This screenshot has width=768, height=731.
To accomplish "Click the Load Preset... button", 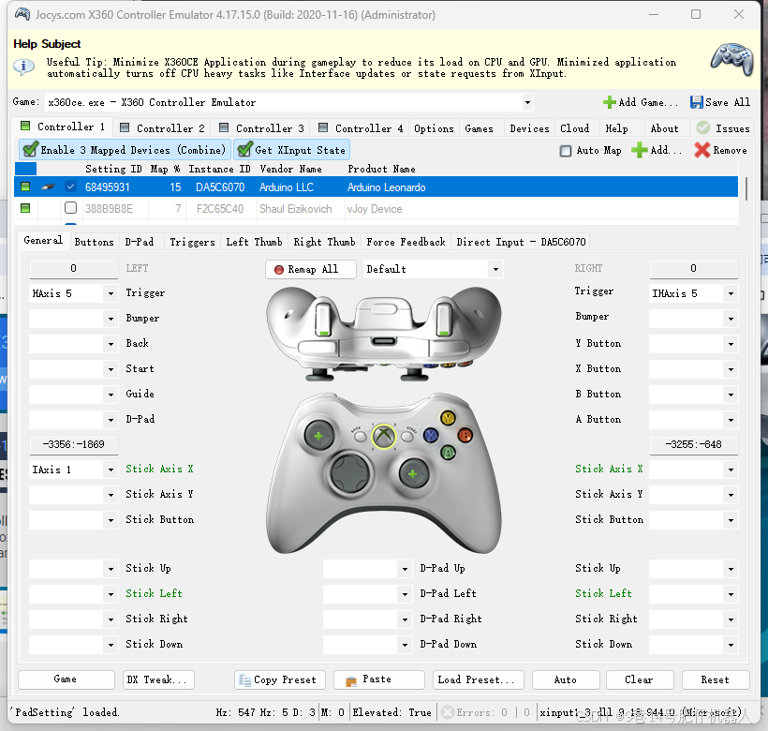I will [478, 680].
